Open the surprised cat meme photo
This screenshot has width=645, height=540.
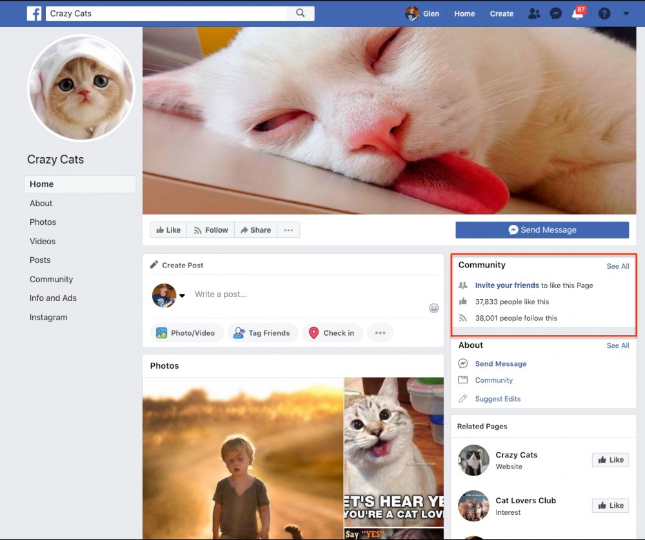click(394, 452)
